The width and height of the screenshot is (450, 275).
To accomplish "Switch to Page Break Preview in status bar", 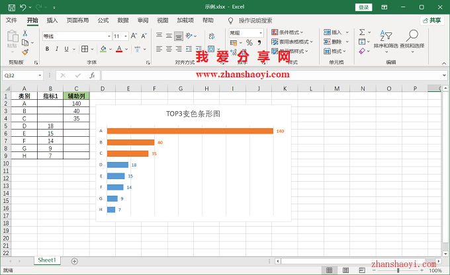I will click(362, 270).
